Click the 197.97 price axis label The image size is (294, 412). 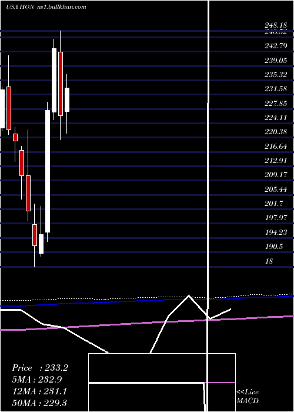point(276,218)
